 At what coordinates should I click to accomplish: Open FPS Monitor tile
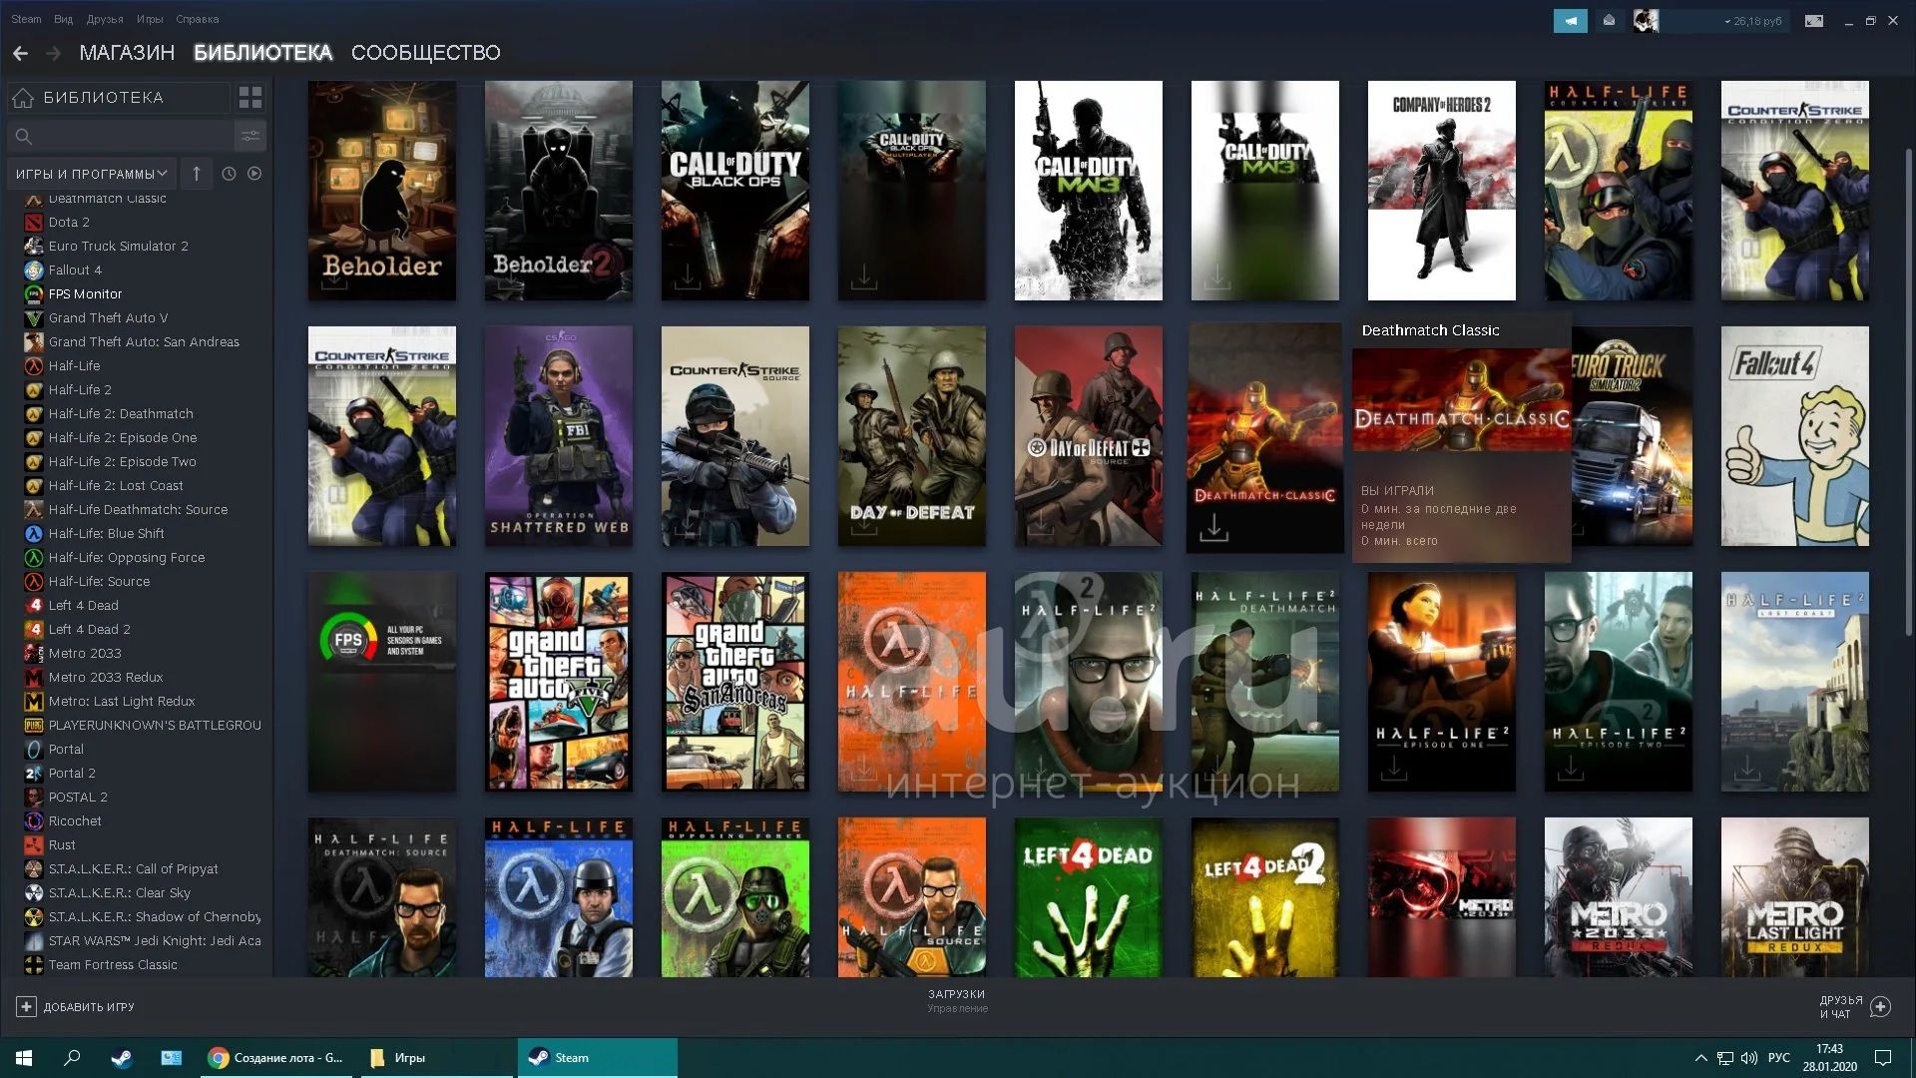coord(382,682)
